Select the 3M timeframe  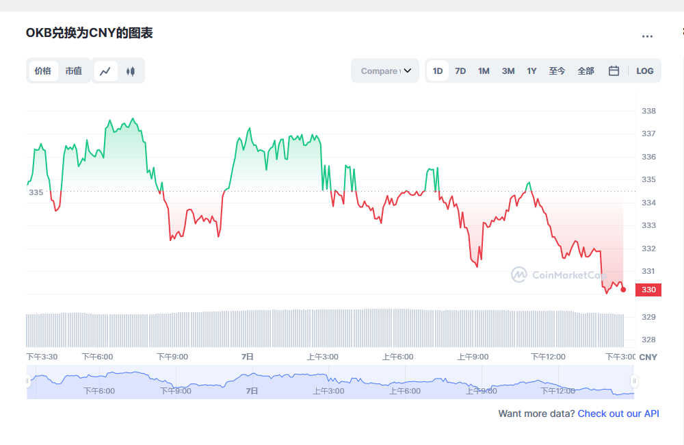pos(508,71)
